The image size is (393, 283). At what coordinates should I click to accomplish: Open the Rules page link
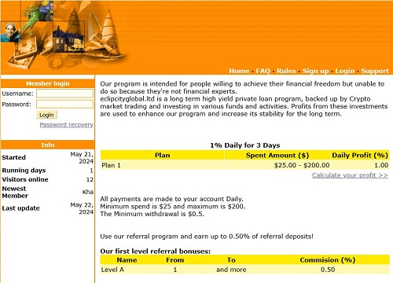click(286, 71)
